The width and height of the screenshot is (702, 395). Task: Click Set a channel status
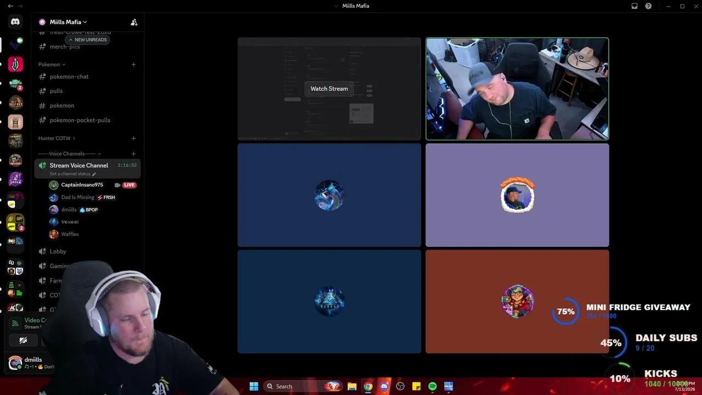[x=70, y=174]
